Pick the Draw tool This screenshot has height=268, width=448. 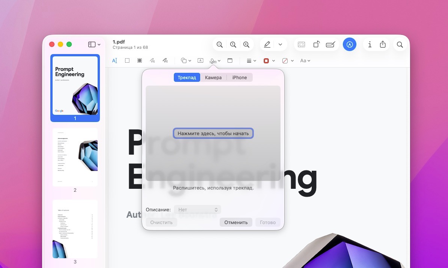click(x=165, y=60)
